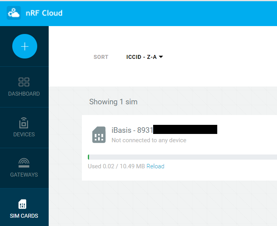Viewport: 277px width, 226px height.
Task: Open the iBasis - 8931 SIM title
Action: (x=132, y=130)
